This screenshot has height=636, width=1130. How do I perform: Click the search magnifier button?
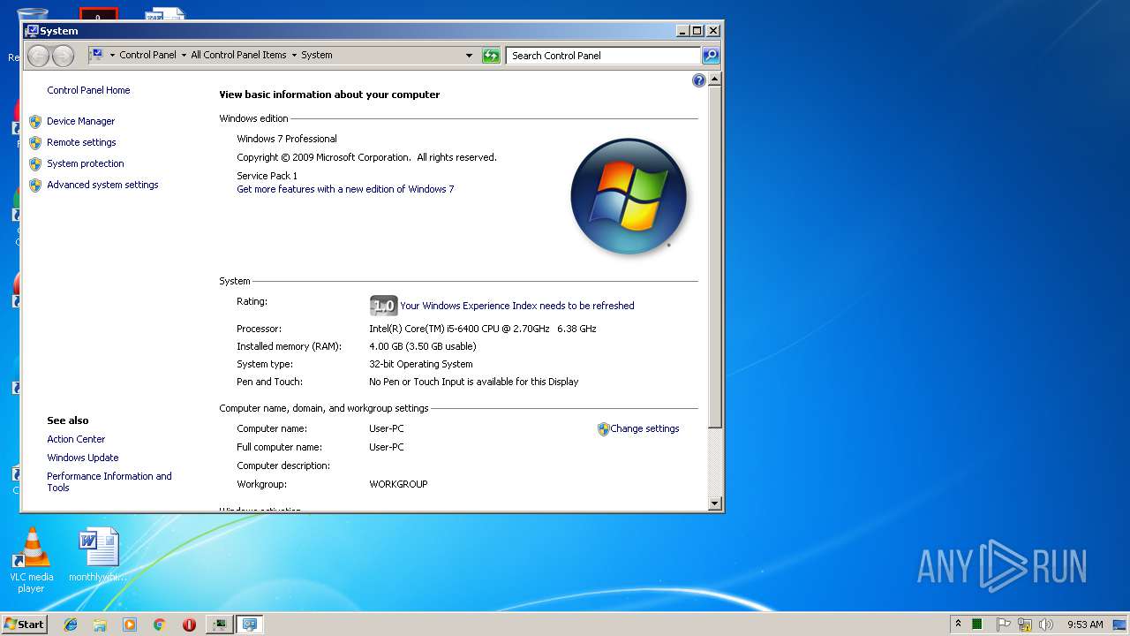(711, 56)
